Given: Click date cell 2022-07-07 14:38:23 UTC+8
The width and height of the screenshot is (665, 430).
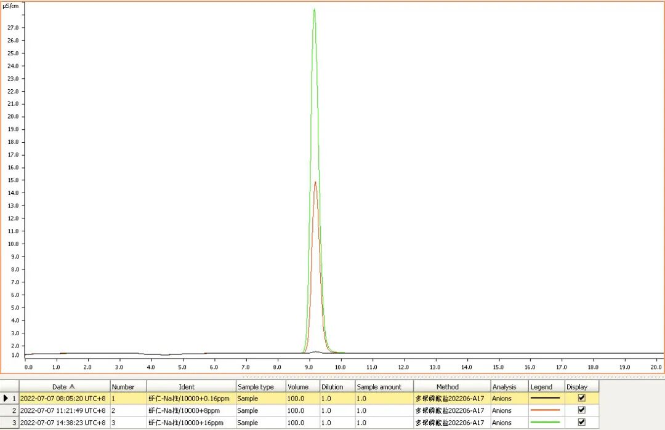Looking at the screenshot, I should pyautogui.click(x=65, y=423).
